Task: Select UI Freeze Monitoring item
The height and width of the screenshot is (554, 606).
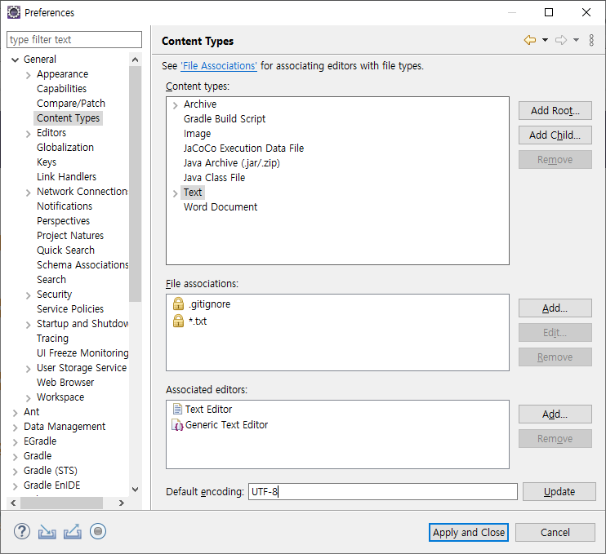Action: click(82, 352)
